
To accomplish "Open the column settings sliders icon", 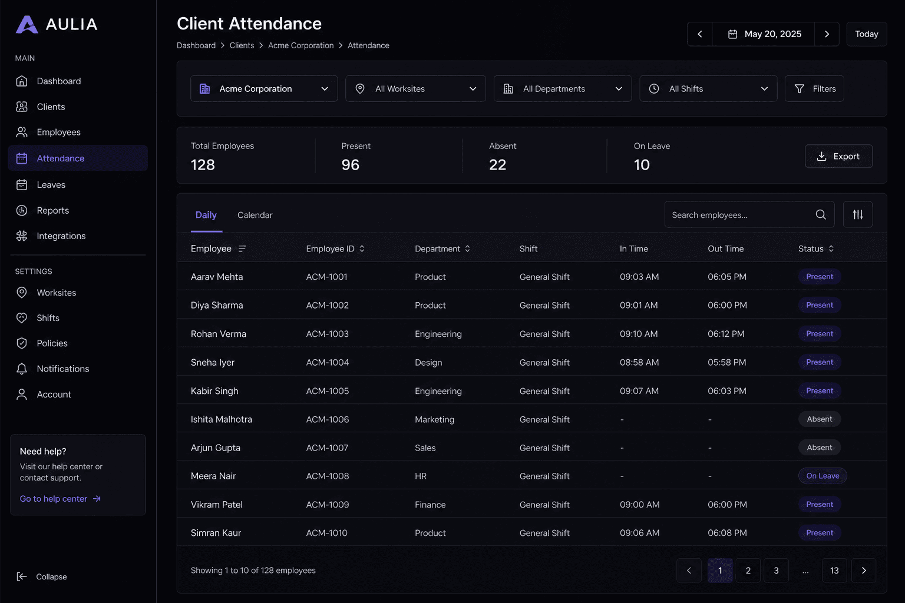I will pos(857,215).
